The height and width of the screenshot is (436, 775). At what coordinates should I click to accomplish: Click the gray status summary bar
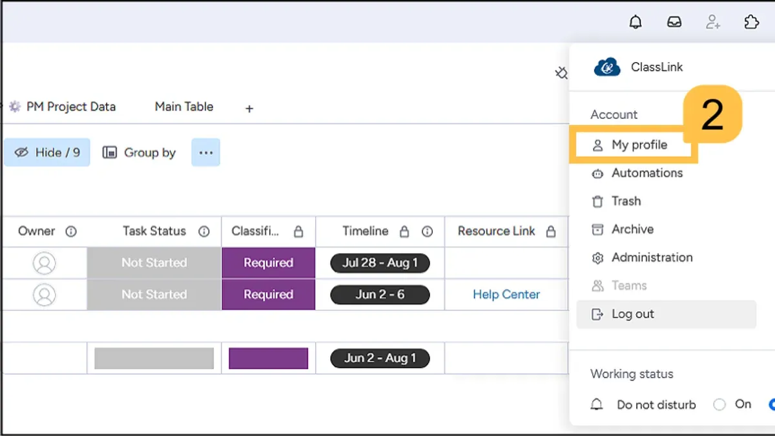pos(154,358)
